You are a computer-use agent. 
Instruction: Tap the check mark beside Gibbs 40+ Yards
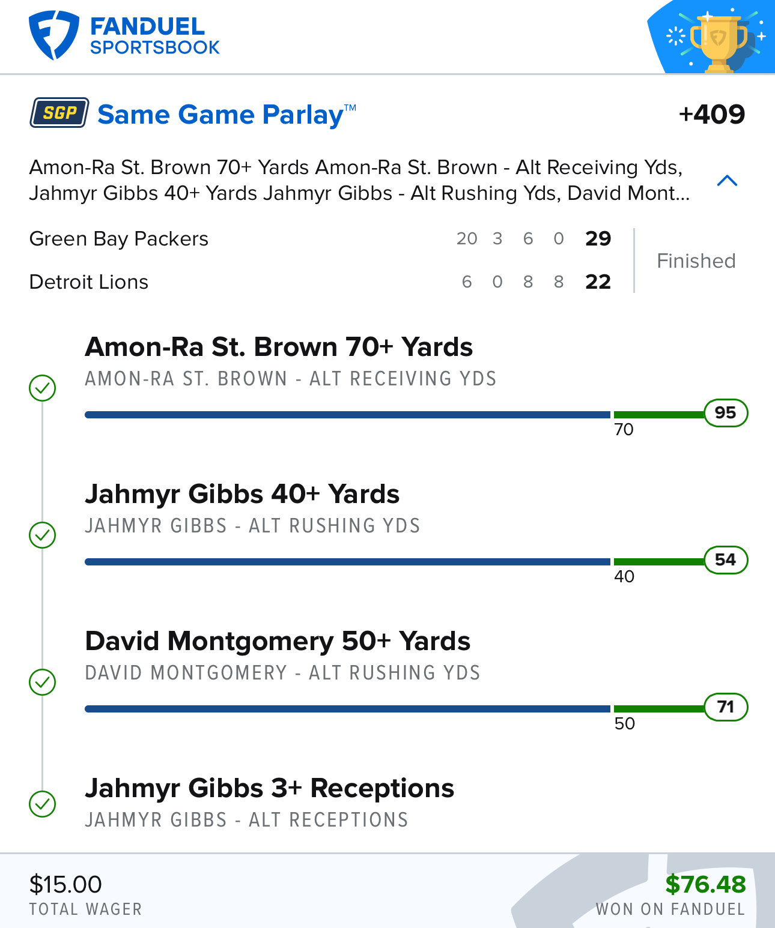(43, 535)
